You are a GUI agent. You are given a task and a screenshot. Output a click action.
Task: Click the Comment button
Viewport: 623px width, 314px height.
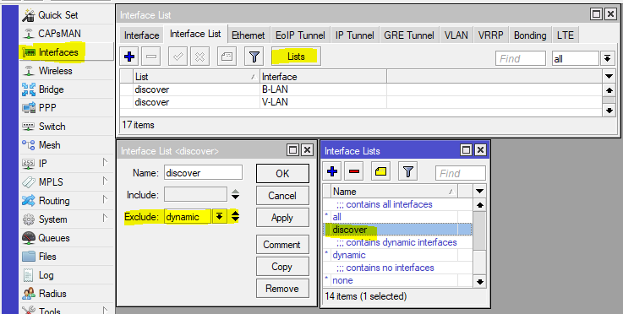point(282,245)
